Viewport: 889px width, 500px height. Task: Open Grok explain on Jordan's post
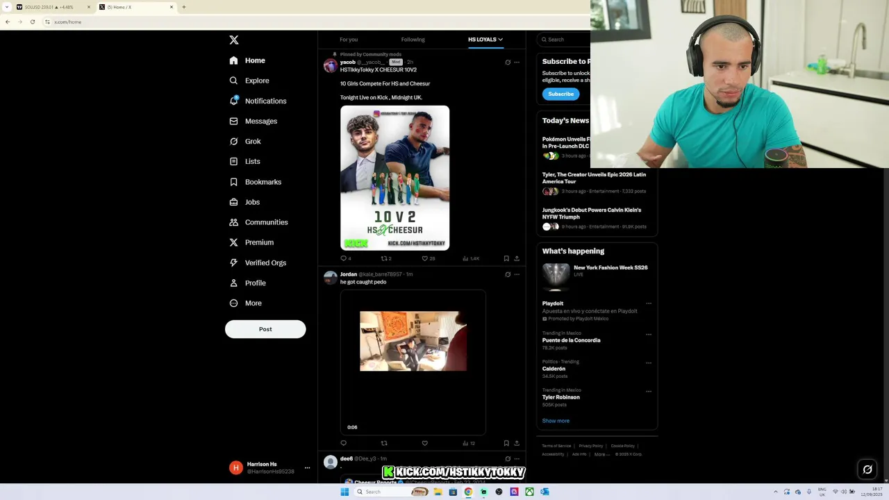coord(508,274)
